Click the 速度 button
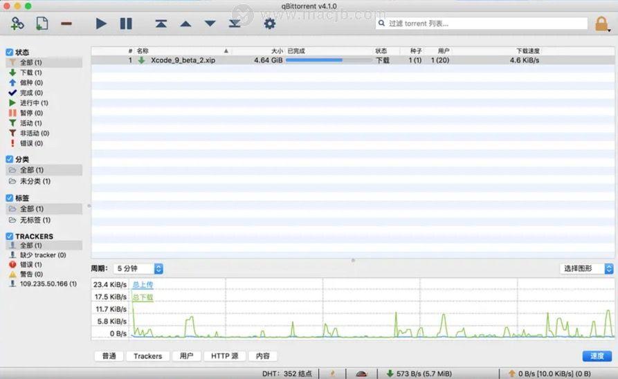The image size is (618, 379). [x=597, y=356]
